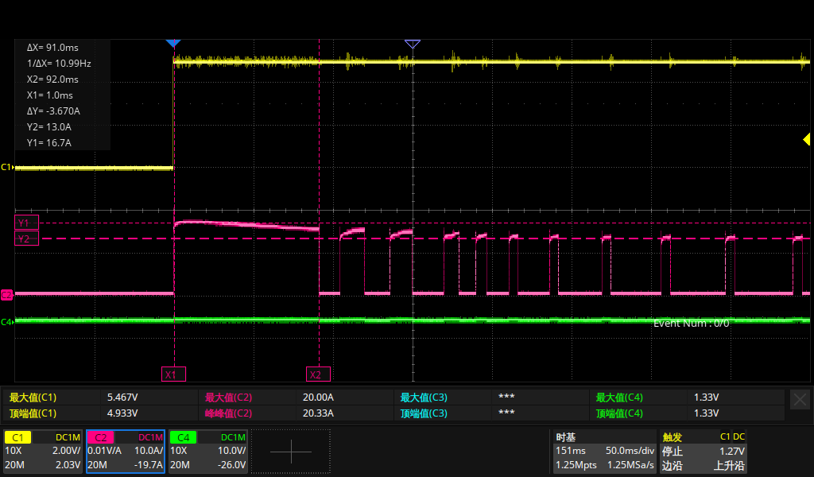This screenshot has height=477, width=814.
Task: Click the 边沿 trigger type label
Action: coord(673,465)
